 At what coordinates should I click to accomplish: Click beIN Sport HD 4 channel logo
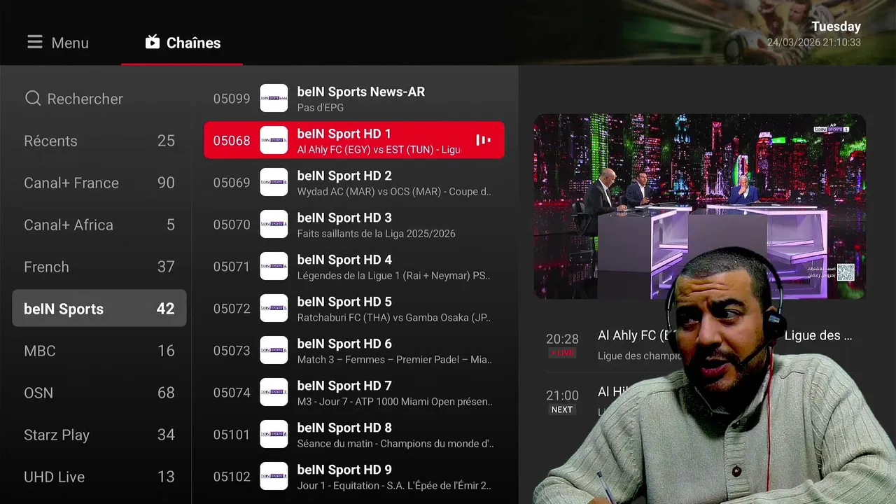coord(274,266)
